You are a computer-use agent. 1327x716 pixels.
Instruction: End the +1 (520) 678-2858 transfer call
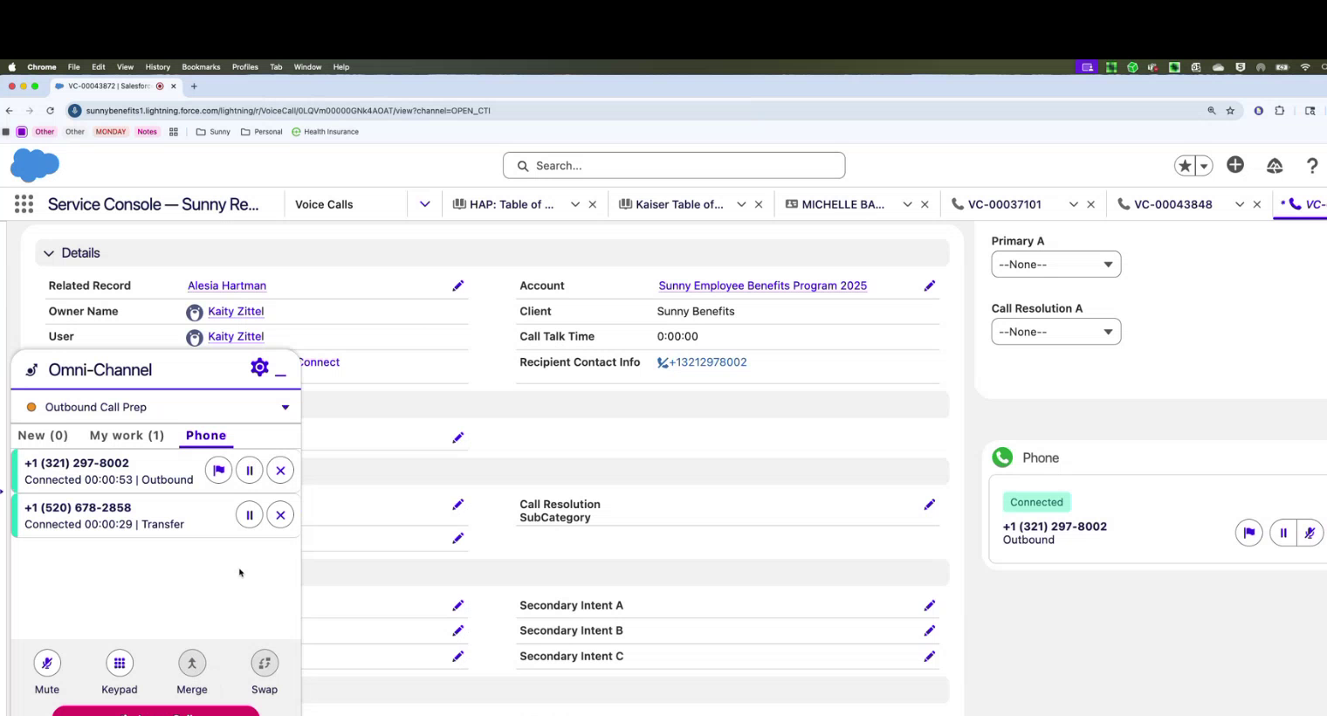pos(280,515)
